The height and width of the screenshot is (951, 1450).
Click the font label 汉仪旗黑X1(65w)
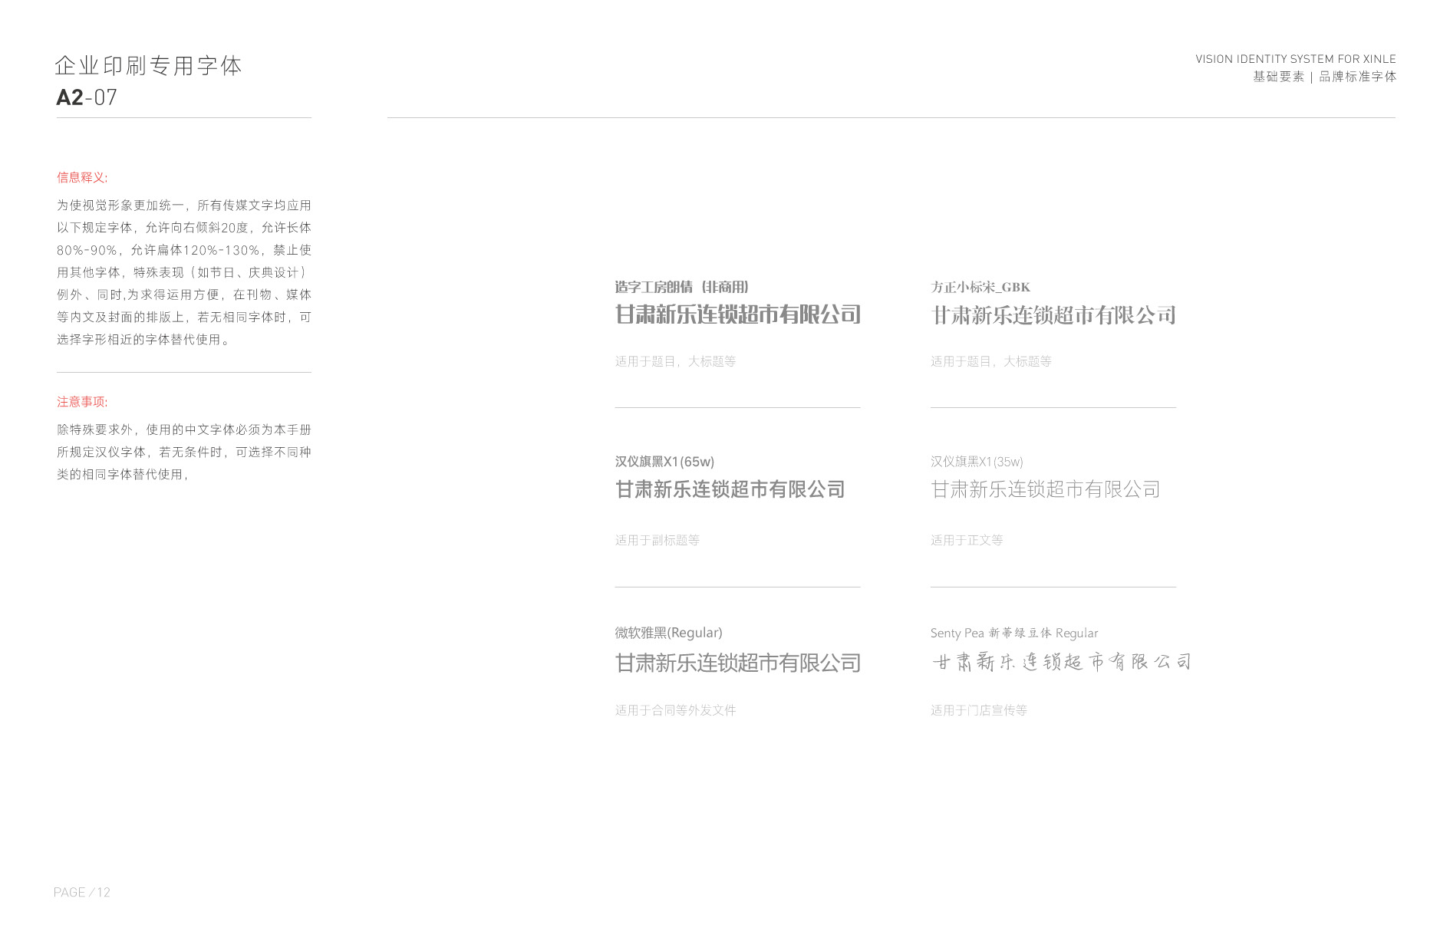pyautogui.click(x=664, y=462)
